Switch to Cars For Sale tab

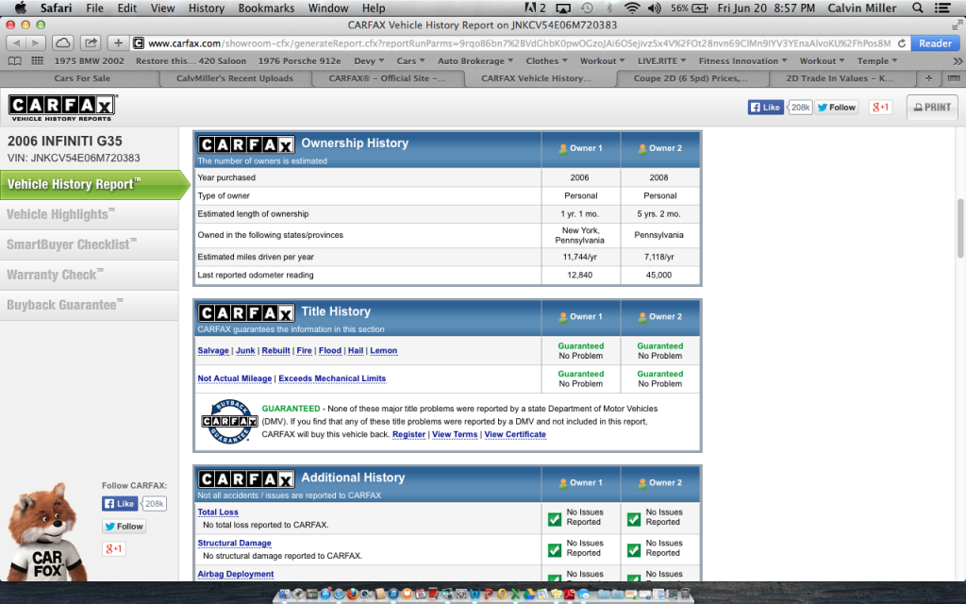click(82, 78)
